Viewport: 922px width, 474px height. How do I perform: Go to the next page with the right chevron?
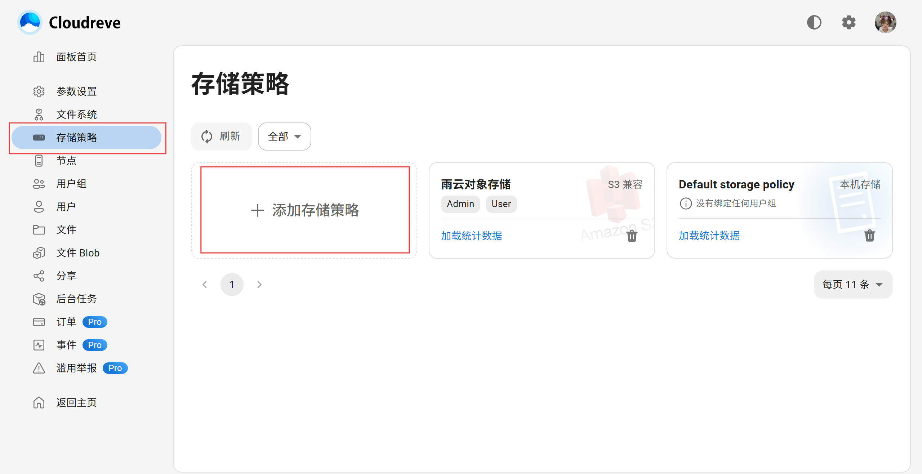pyautogui.click(x=259, y=285)
